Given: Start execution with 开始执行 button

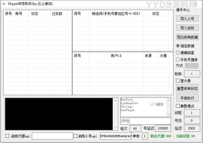Looking at the screenshot, I should 187,98.
